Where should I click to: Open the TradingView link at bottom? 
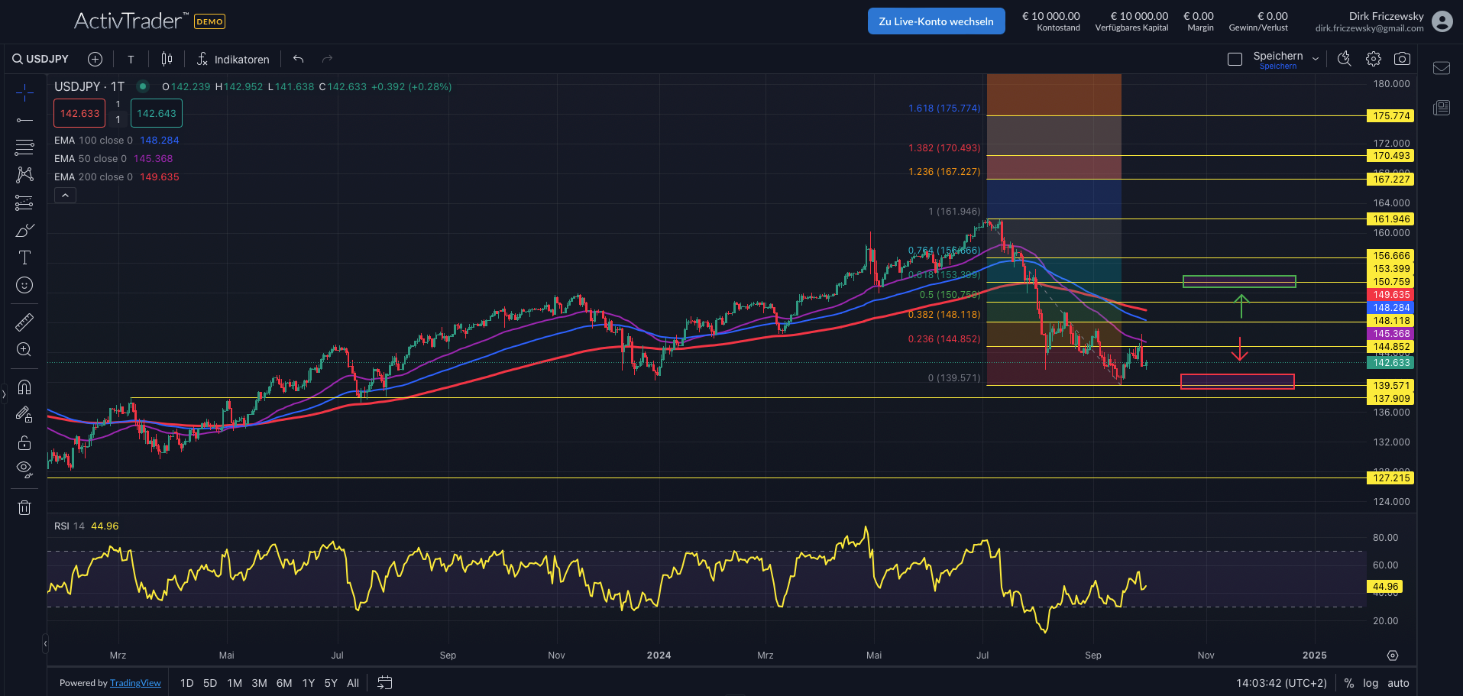click(135, 682)
